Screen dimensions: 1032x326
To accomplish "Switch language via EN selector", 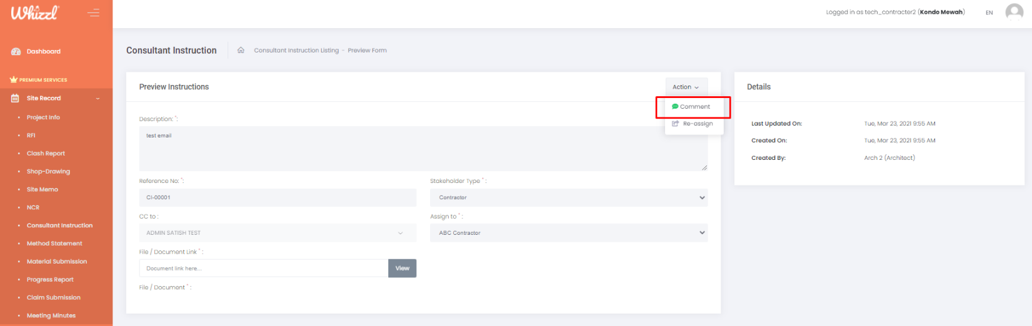I will [x=989, y=12].
